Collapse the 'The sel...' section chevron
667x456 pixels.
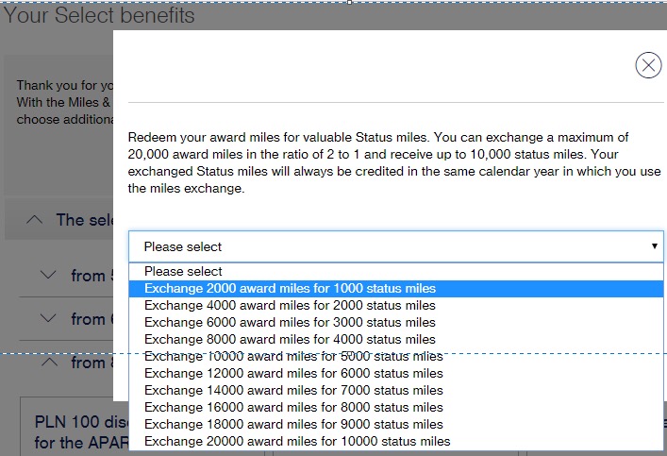[x=35, y=220]
